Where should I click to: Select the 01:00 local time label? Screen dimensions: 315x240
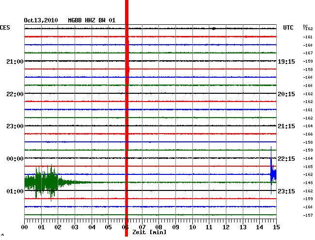point(15,191)
